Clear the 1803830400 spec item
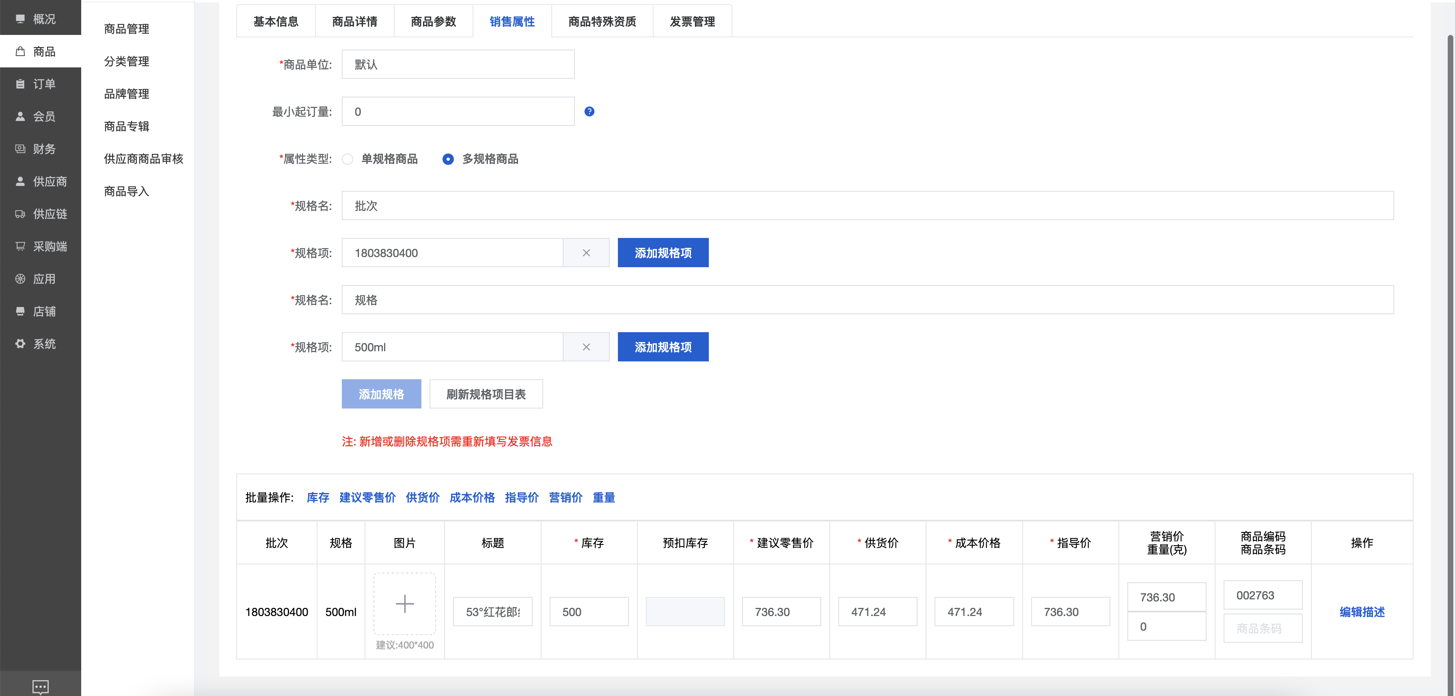The height and width of the screenshot is (696, 1455). point(586,253)
